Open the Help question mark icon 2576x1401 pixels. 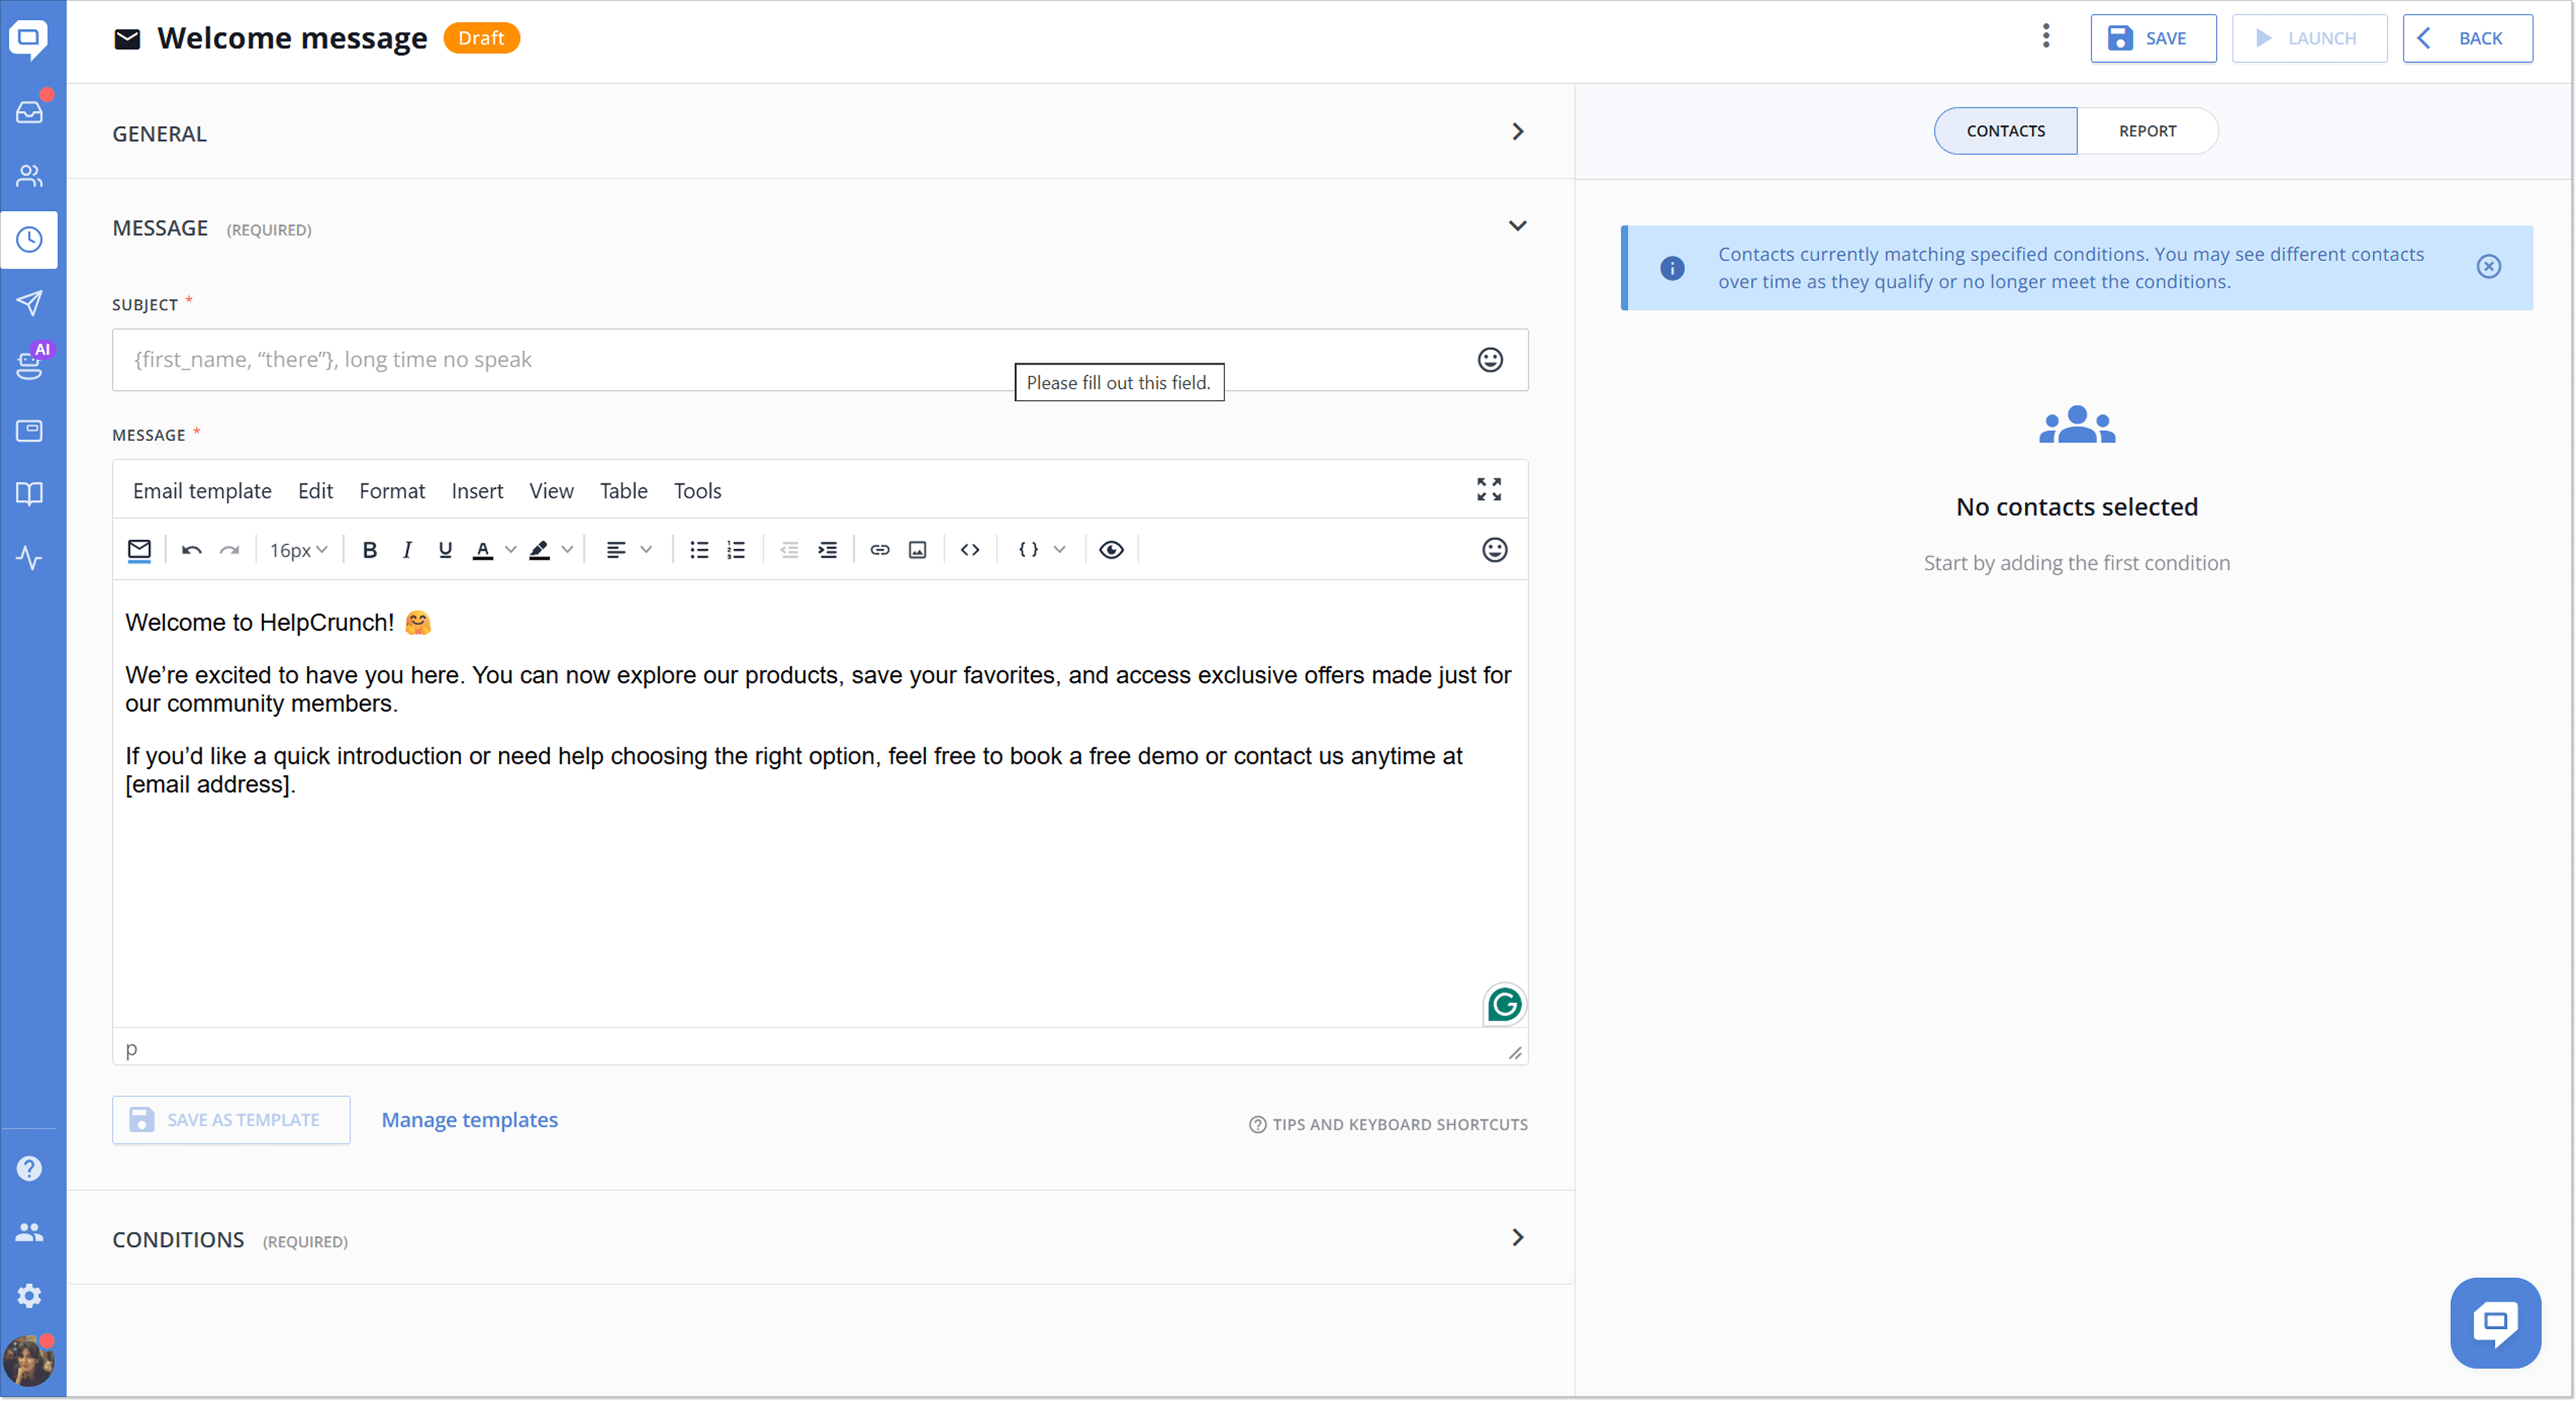click(29, 1168)
